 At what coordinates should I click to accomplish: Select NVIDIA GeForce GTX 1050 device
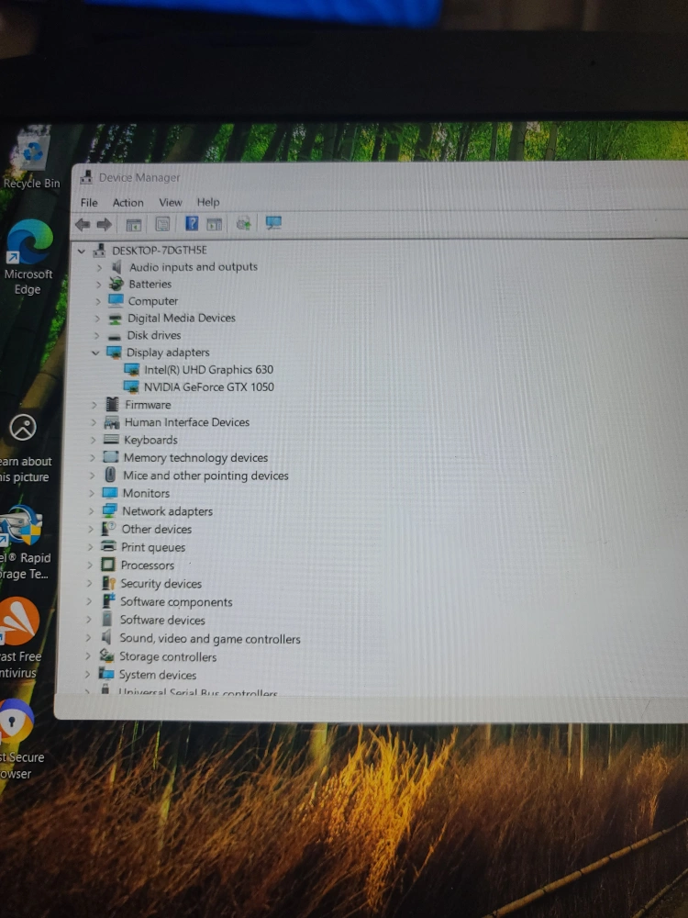[208, 386]
